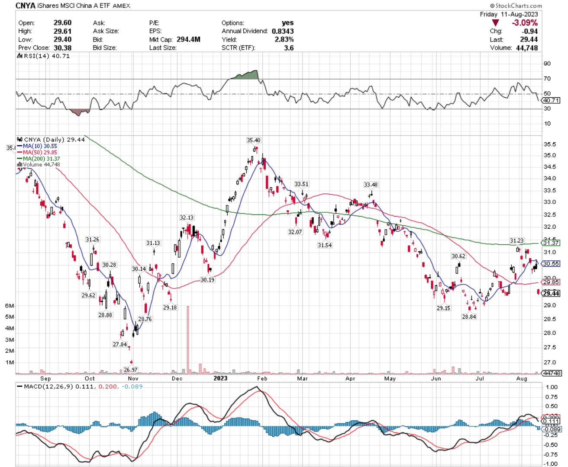The image size is (568, 467).
Task: Click the 30.14 price annotation
Action: tap(139, 269)
